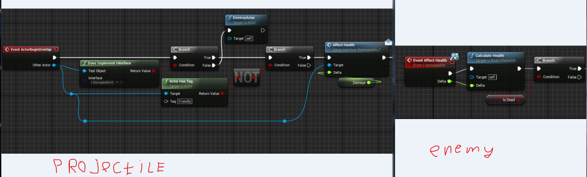587x177 pixels.
Task: Open the I Damageable interface dropdown
Action: click(102, 83)
